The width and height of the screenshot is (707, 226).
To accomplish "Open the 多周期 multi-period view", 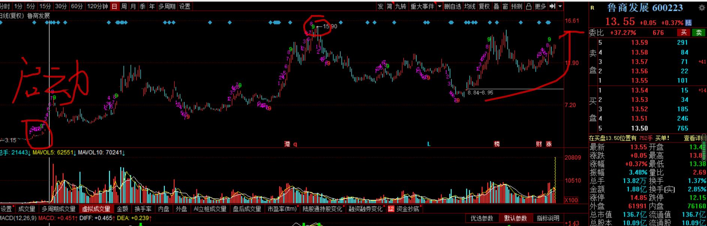I will [166, 6].
